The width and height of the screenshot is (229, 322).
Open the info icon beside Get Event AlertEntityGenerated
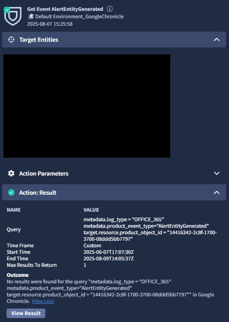110,9
